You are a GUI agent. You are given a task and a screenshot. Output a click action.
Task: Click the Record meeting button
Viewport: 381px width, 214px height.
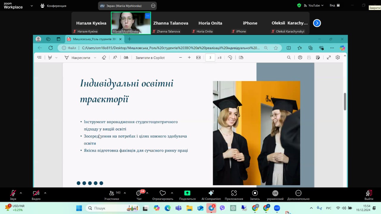tap(255, 193)
